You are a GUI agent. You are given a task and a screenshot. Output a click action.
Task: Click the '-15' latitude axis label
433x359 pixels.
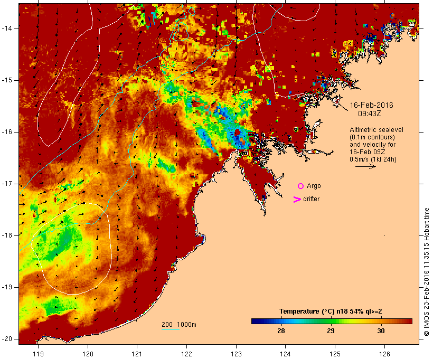7,80
